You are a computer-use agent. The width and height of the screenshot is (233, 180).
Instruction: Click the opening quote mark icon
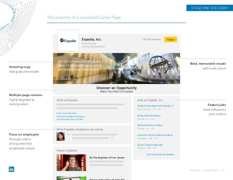point(69,134)
